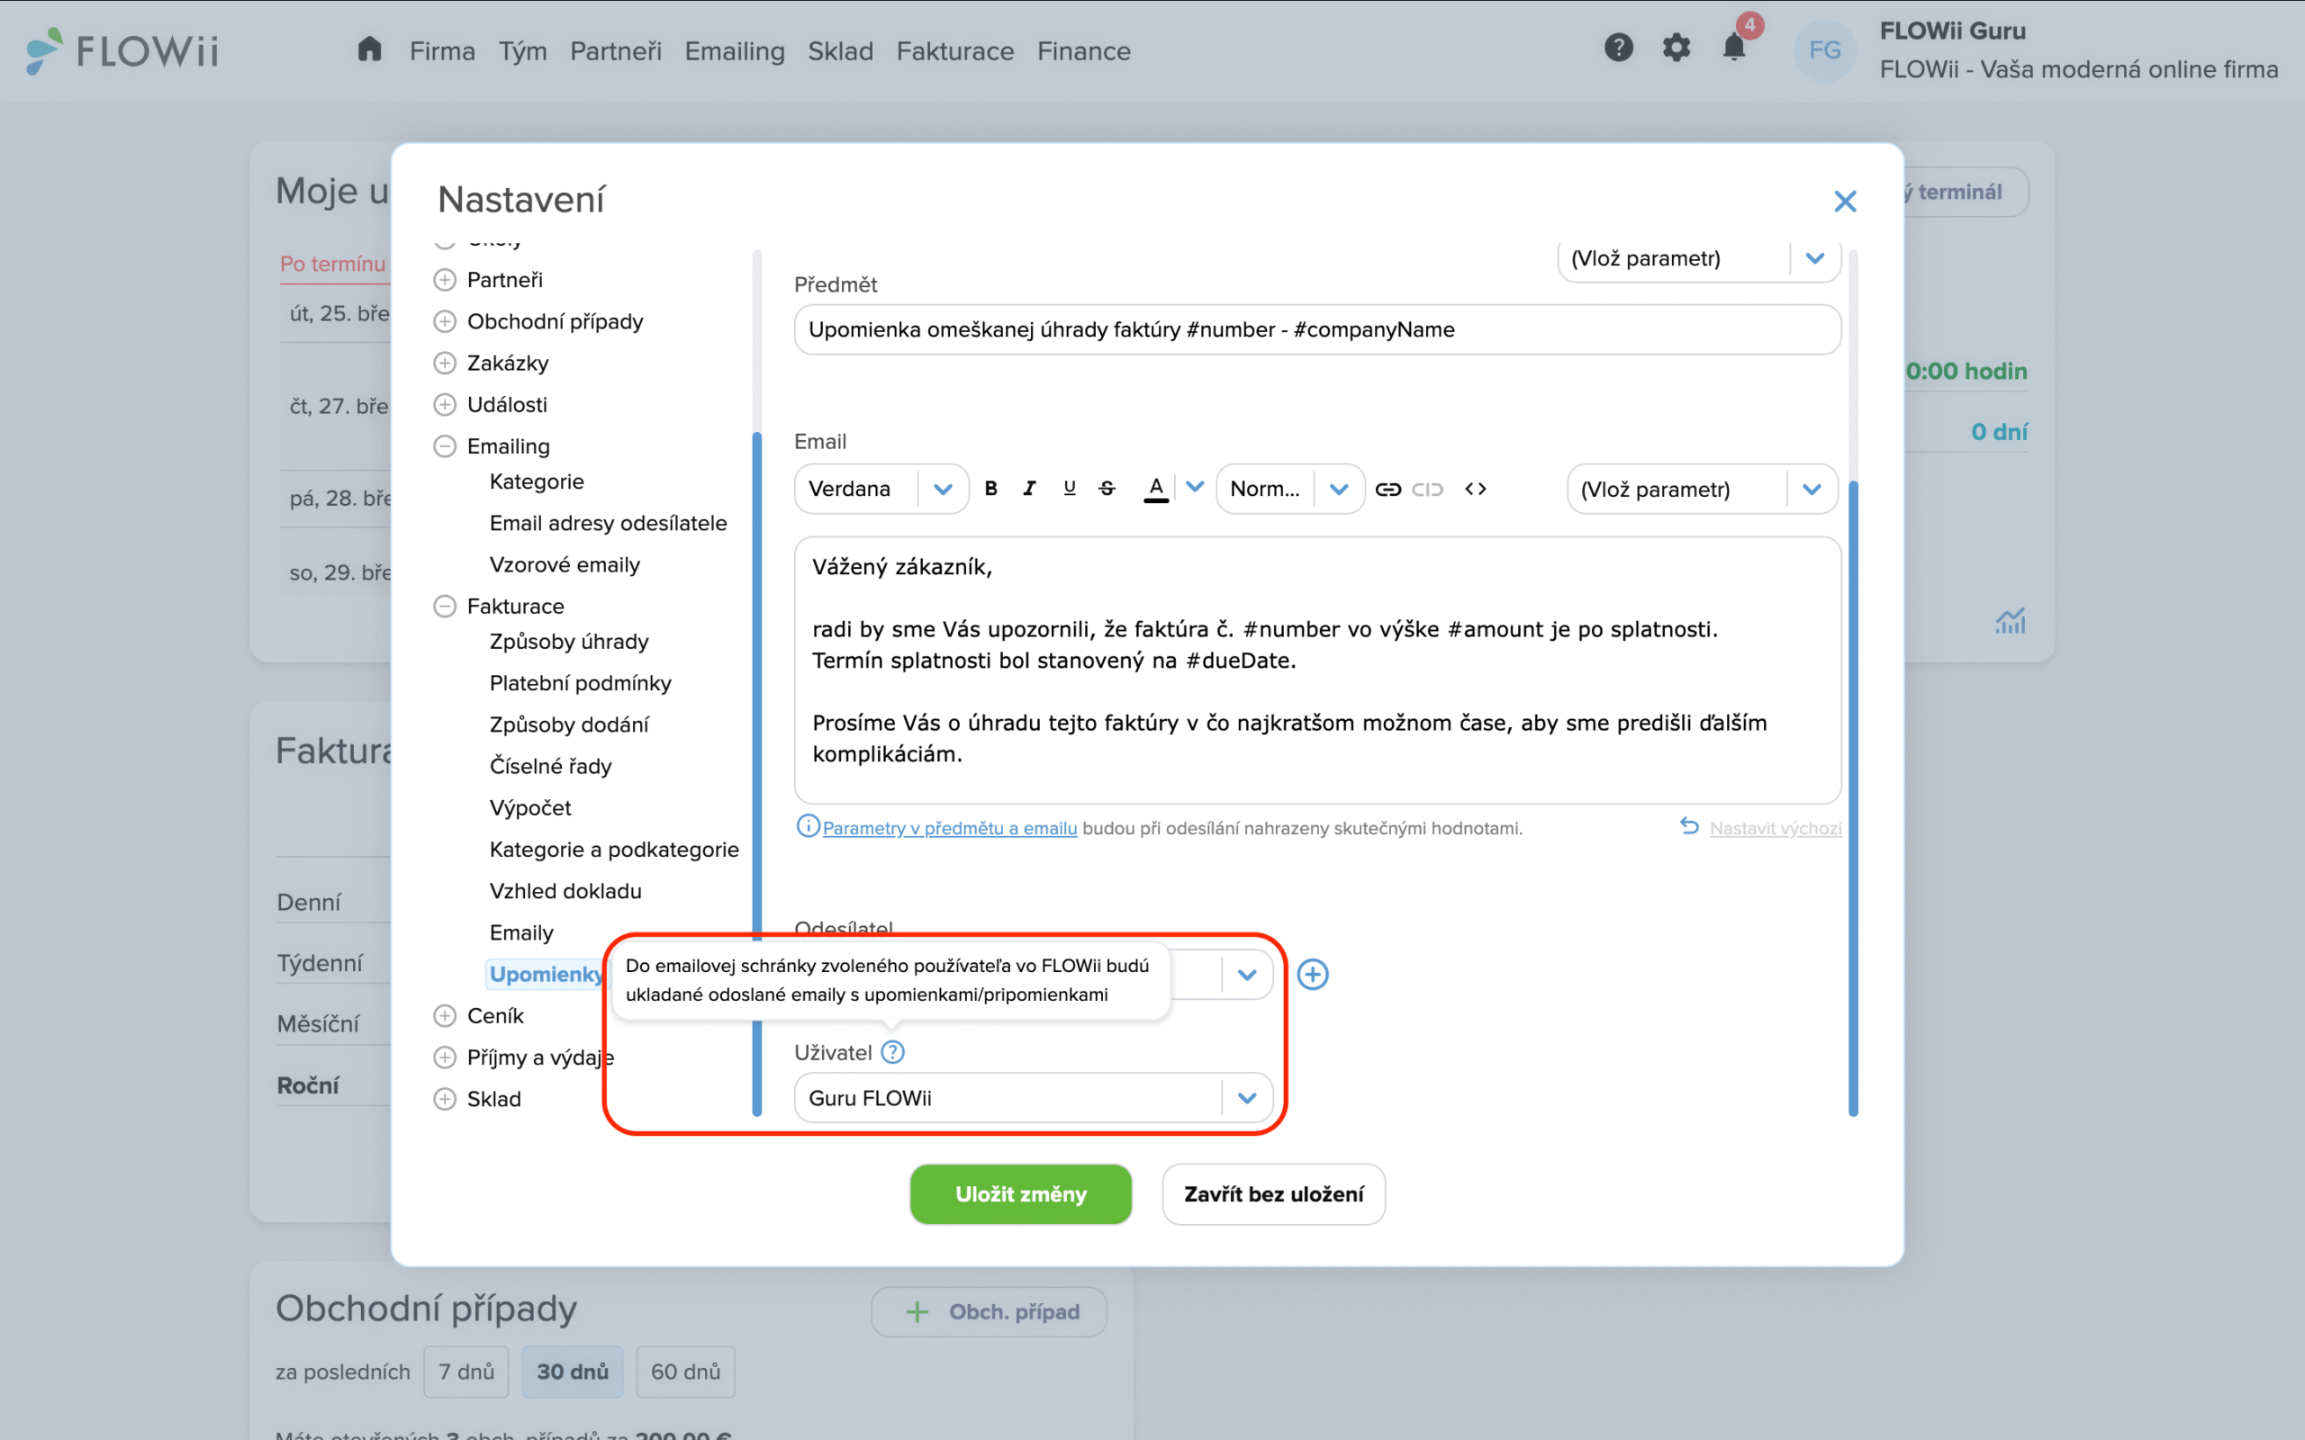This screenshot has width=2305, height=1440.
Task: Open the notifications bell
Action: [1733, 49]
